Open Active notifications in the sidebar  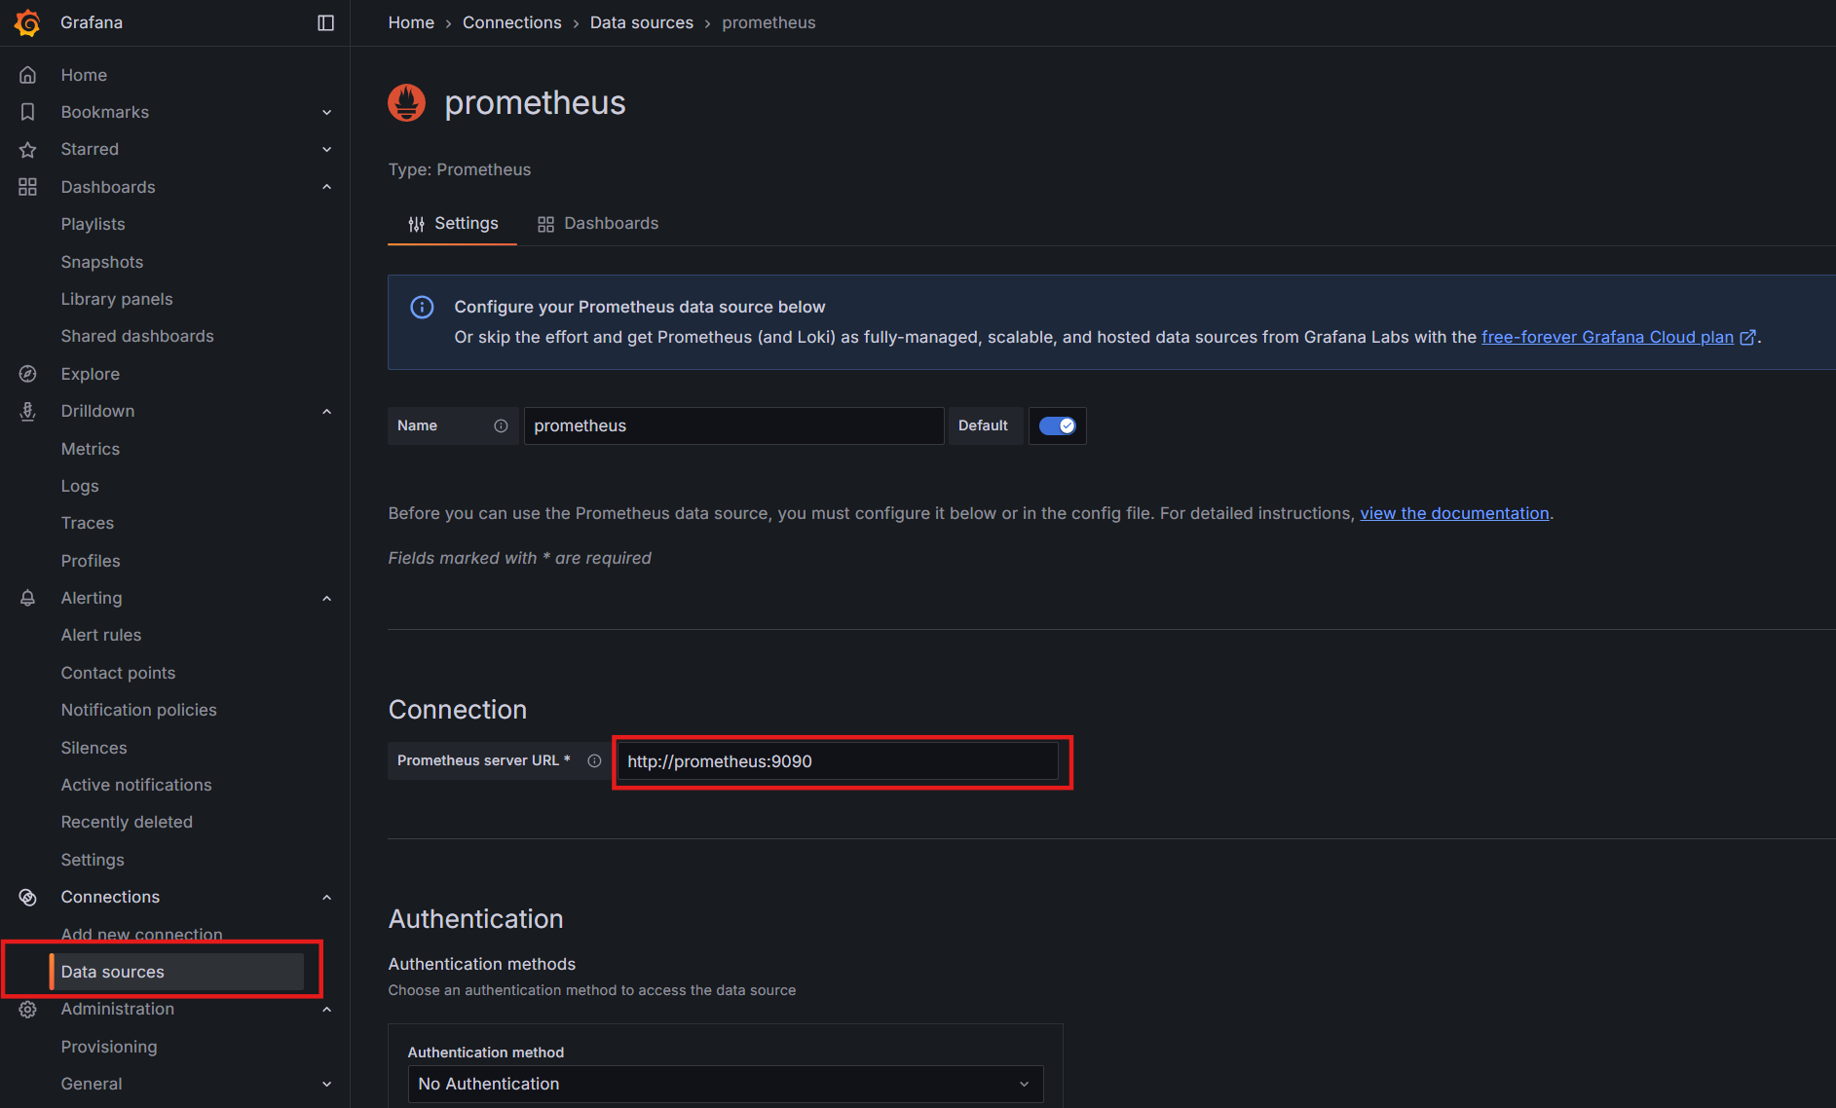(x=136, y=785)
